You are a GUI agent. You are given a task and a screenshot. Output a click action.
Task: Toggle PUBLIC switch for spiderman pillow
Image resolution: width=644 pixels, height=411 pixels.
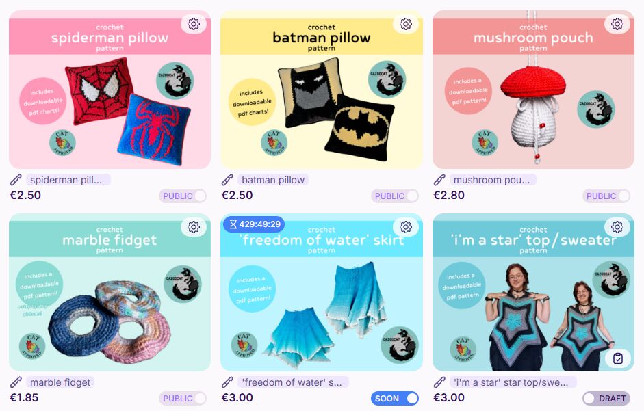point(183,196)
